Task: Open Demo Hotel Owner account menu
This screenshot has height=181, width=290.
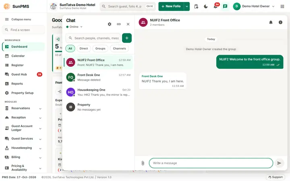Action: tap(254, 6)
